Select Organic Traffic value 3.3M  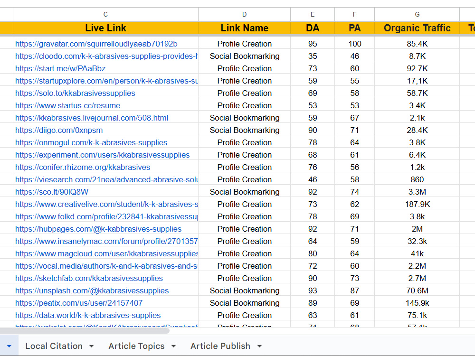417,192
